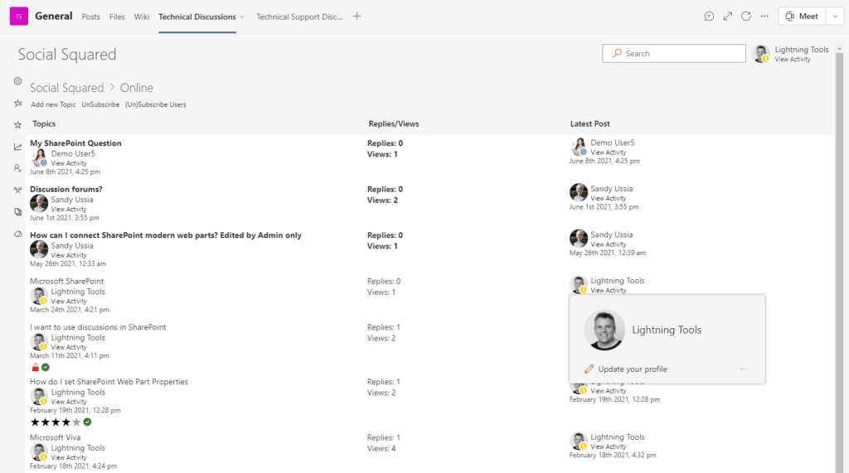Click the pencil icon beside Update your profile
This screenshot has width=849, height=473.
[589, 369]
